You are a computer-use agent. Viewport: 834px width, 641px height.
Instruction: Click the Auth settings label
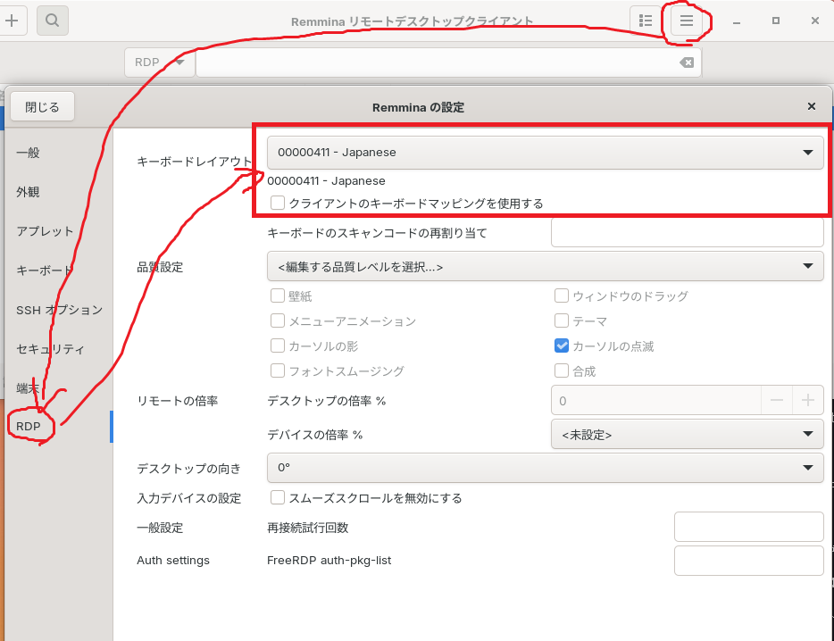(173, 561)
